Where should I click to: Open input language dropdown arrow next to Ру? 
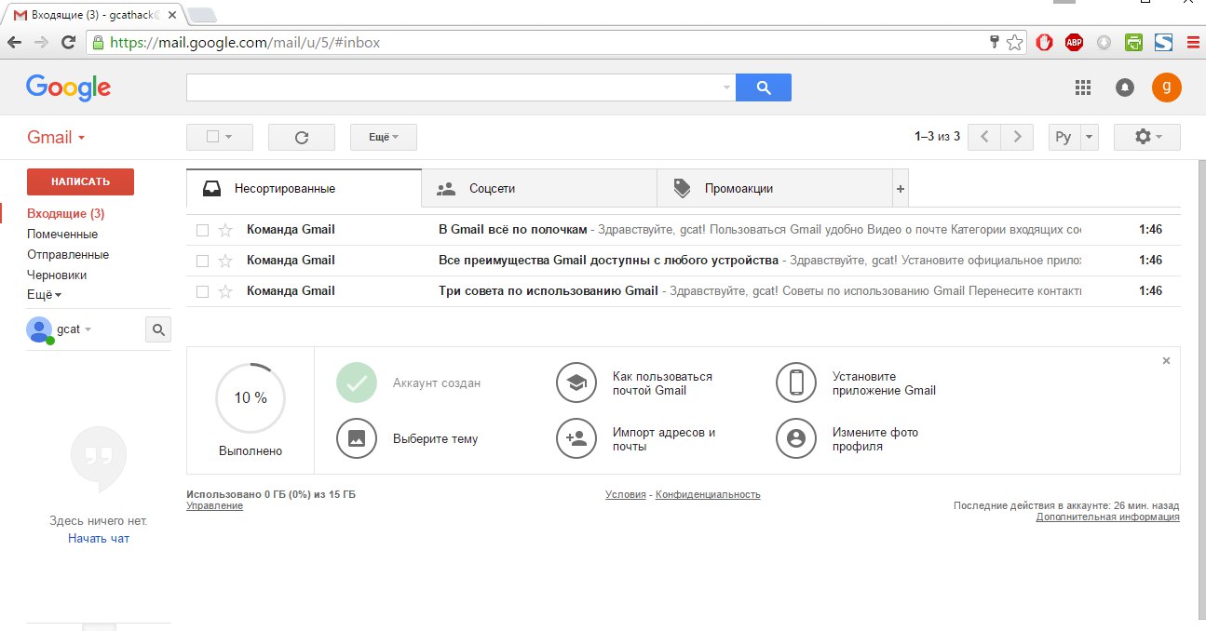(x=1090, y=137)
